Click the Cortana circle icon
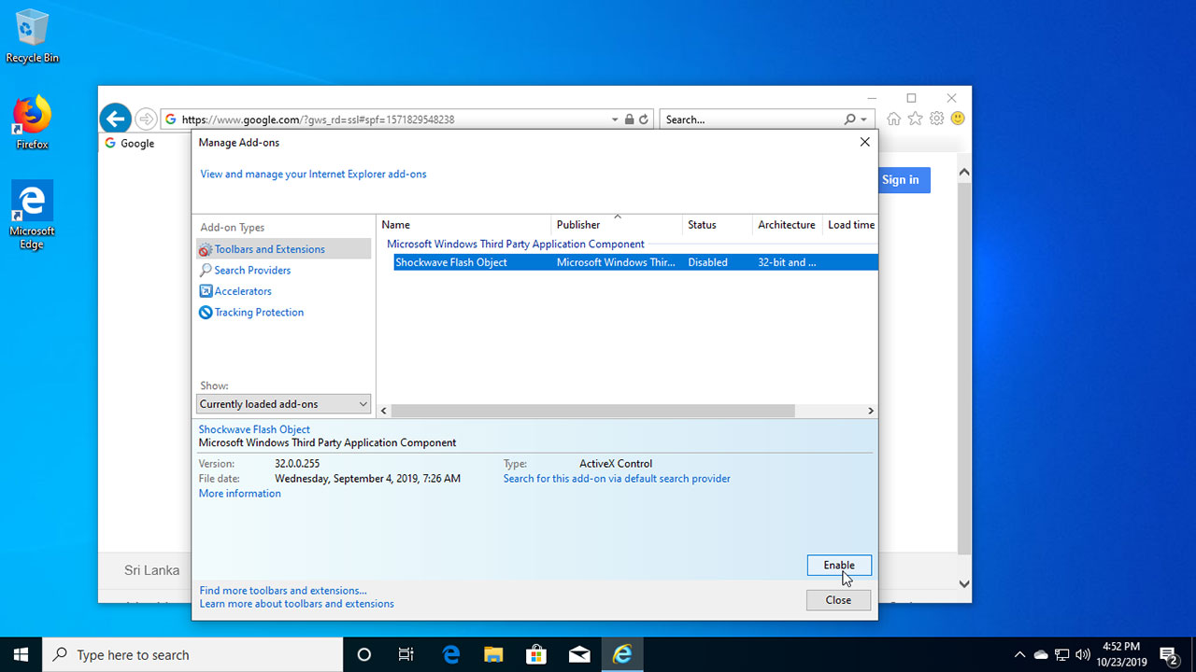1196x672 pixels. point(364,654)
